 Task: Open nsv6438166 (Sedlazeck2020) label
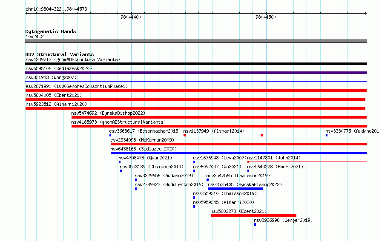tap(144, 149)
